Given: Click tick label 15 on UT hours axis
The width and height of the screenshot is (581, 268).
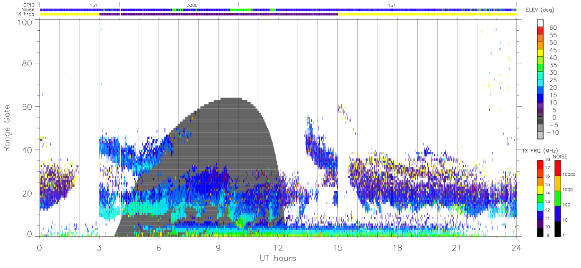Looking at the screenshot, I should tap(338, 247).
